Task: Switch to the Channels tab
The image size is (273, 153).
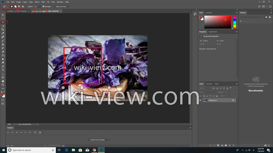Action: coord(209,84)
